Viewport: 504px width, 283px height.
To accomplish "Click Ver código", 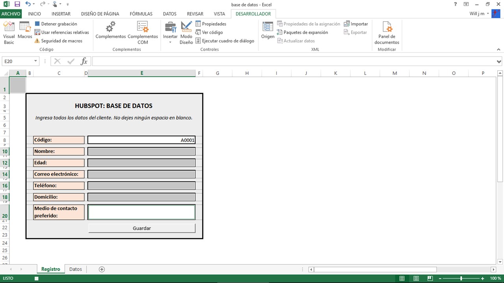I will pyautogui.click(x=209, y=32).
